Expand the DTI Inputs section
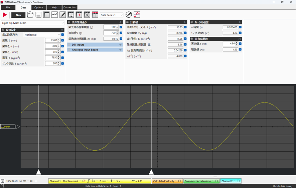This screenshot has width=296, height=188. tap(95, 45)
